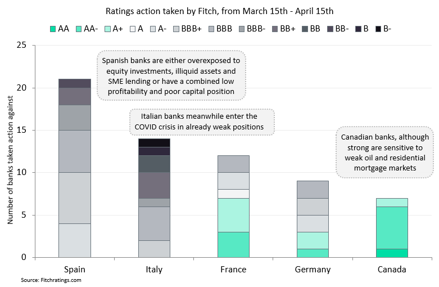Click the large AA- segment in Canada bar
The width and height of the screenshot is (439, 287).
(391, 227)
